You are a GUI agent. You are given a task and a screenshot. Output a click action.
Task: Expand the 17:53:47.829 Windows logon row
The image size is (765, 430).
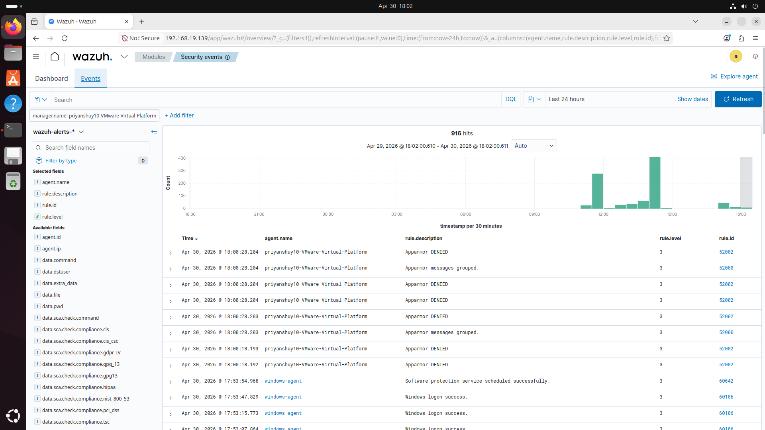click(171, 398)
